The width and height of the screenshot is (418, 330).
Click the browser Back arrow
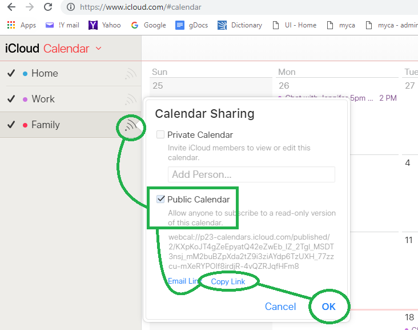11,7
